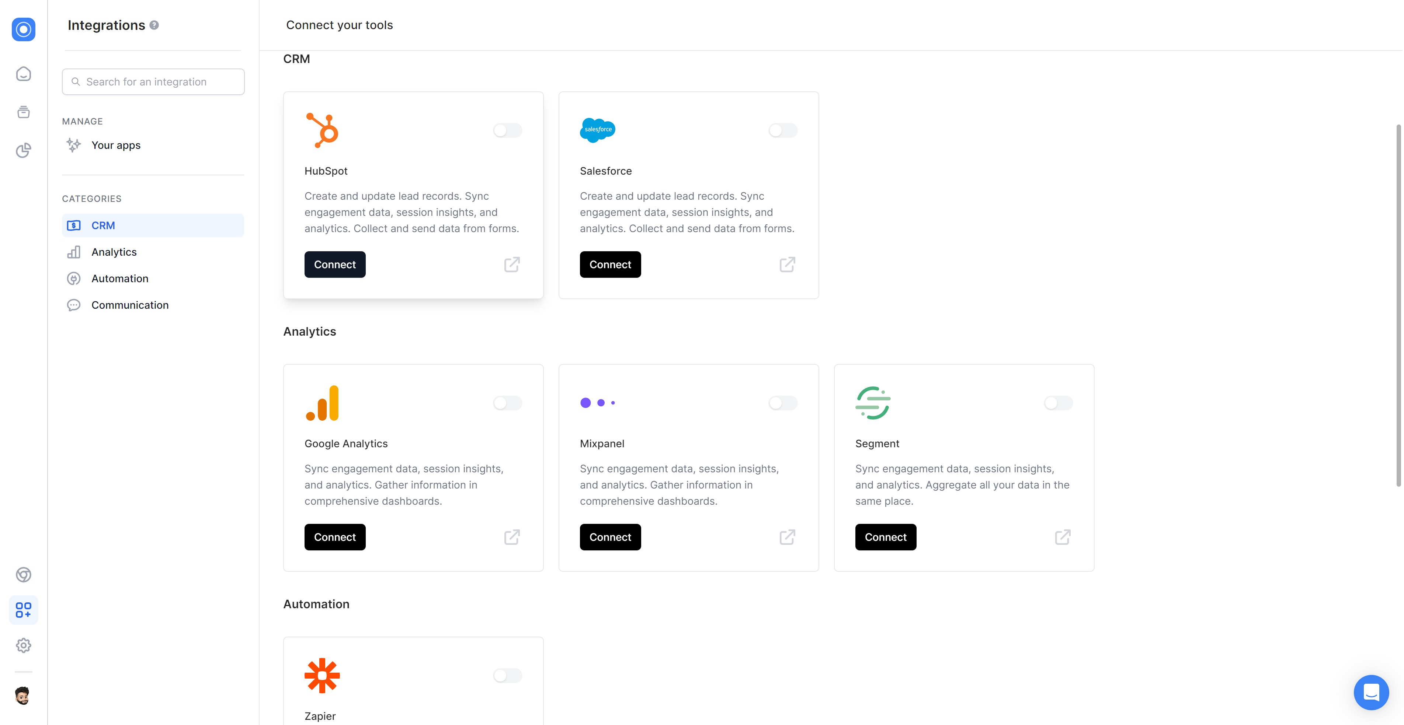Open the analytics pie chart sidebar icon
Image resolution: width=1404 pixels, height=725 pixels.
coord(24,150)
